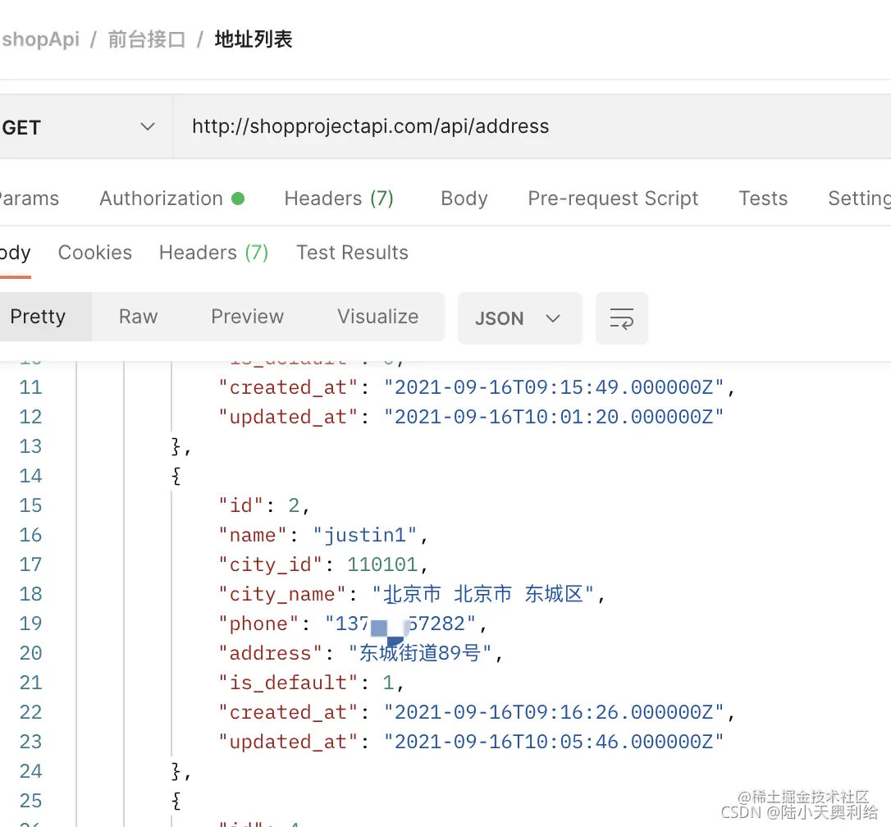Screen dimensions: 891x827
Task: Click the "id": 2 line
Action: point(264,505)
